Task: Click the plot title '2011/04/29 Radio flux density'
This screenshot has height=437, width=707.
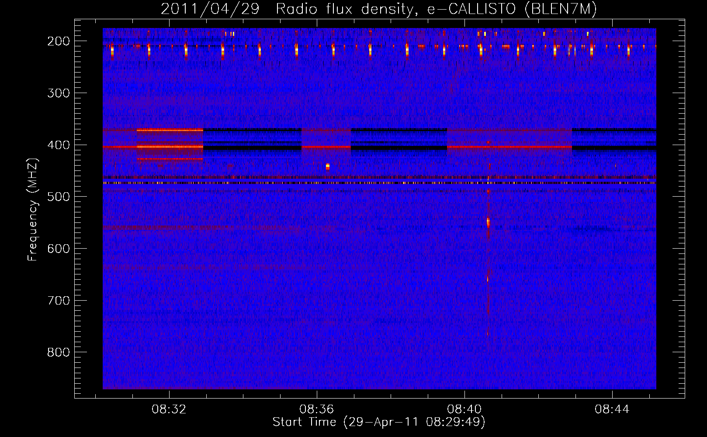Action: (379, 9)
